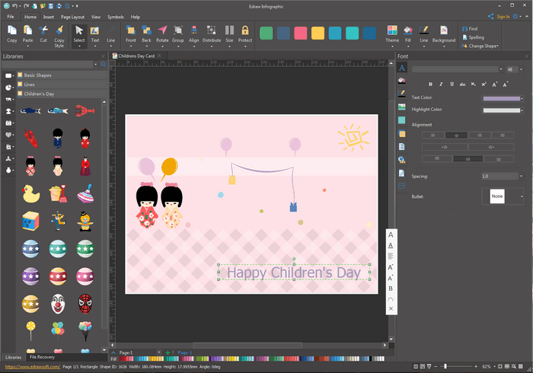Open the Page Layout ribbon tab

[72, 16]
